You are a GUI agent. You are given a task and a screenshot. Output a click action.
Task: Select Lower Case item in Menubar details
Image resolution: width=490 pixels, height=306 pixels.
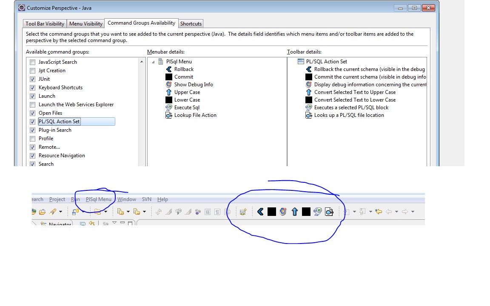click(x=187, y=100)
